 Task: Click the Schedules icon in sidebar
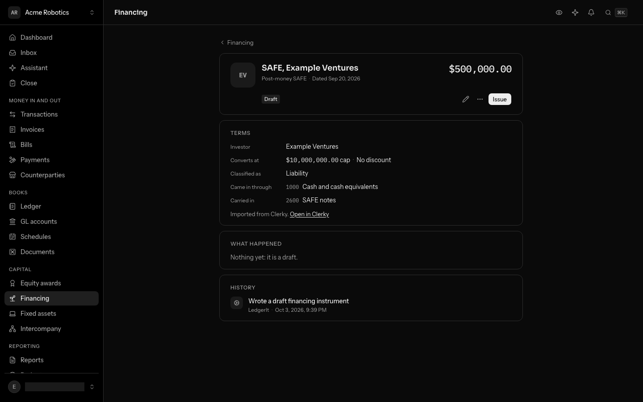click(x=13, y=237)
